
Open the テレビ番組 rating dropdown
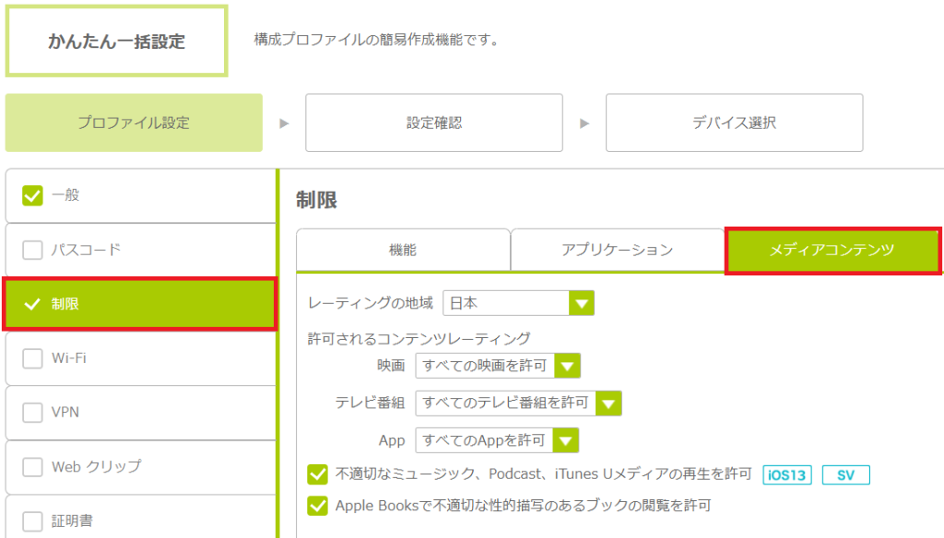pyautogui.click(x=518, y=403)
